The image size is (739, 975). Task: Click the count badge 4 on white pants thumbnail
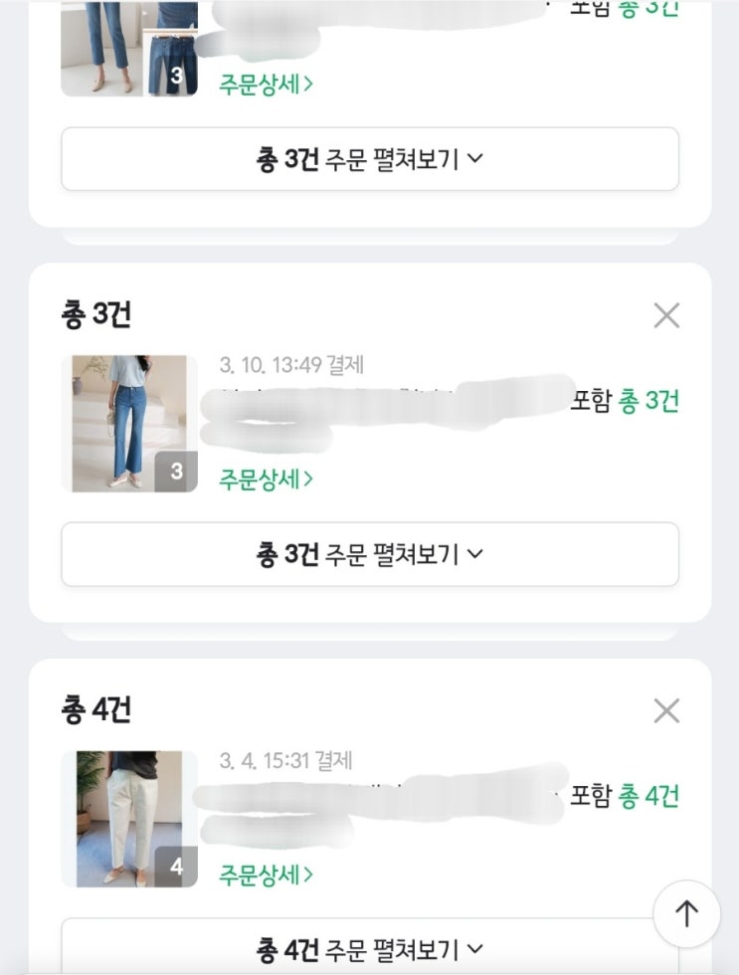coord(176,867)
